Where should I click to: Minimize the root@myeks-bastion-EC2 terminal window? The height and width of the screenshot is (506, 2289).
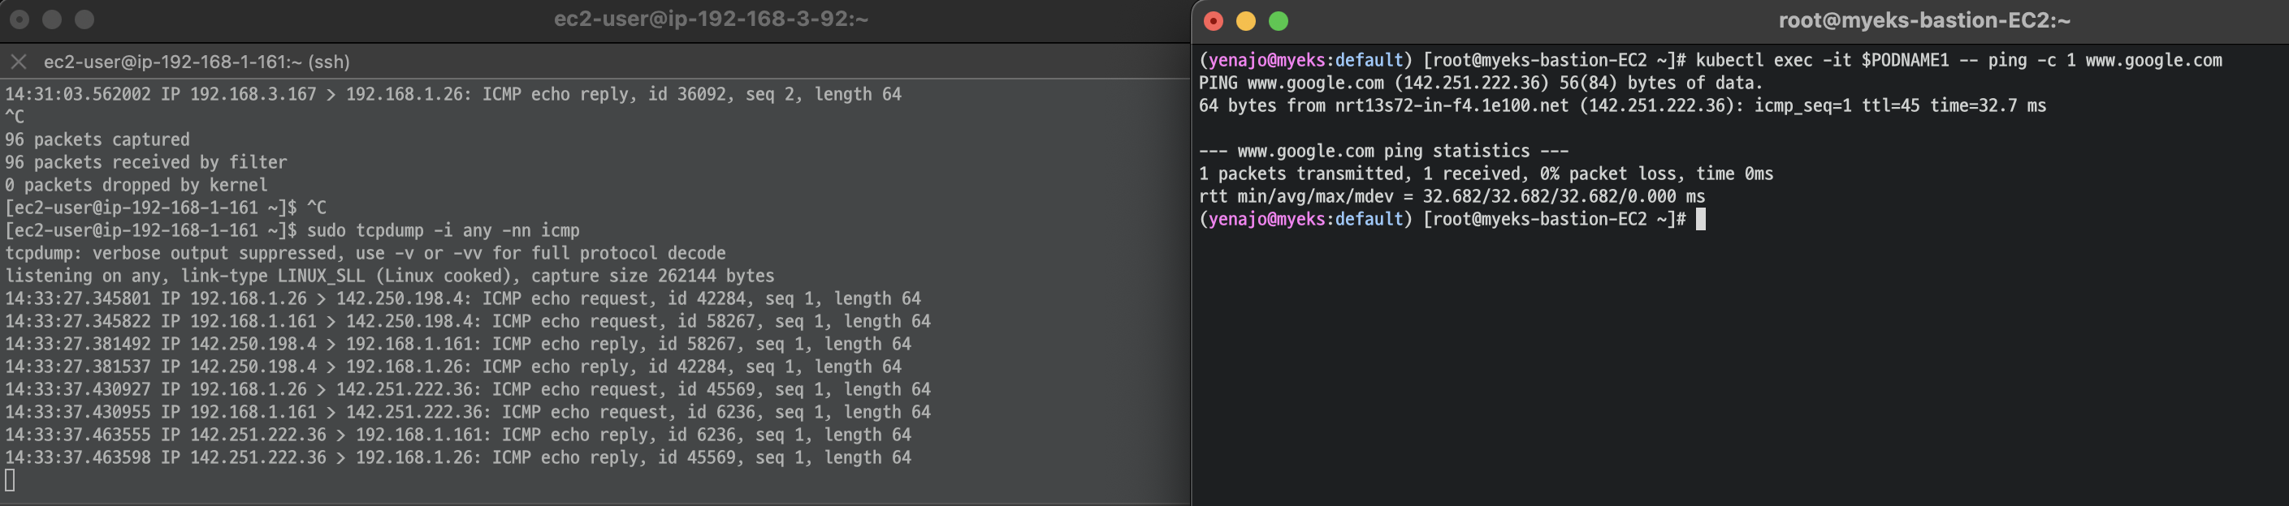pyautogui.click(x=1246, y=20)
